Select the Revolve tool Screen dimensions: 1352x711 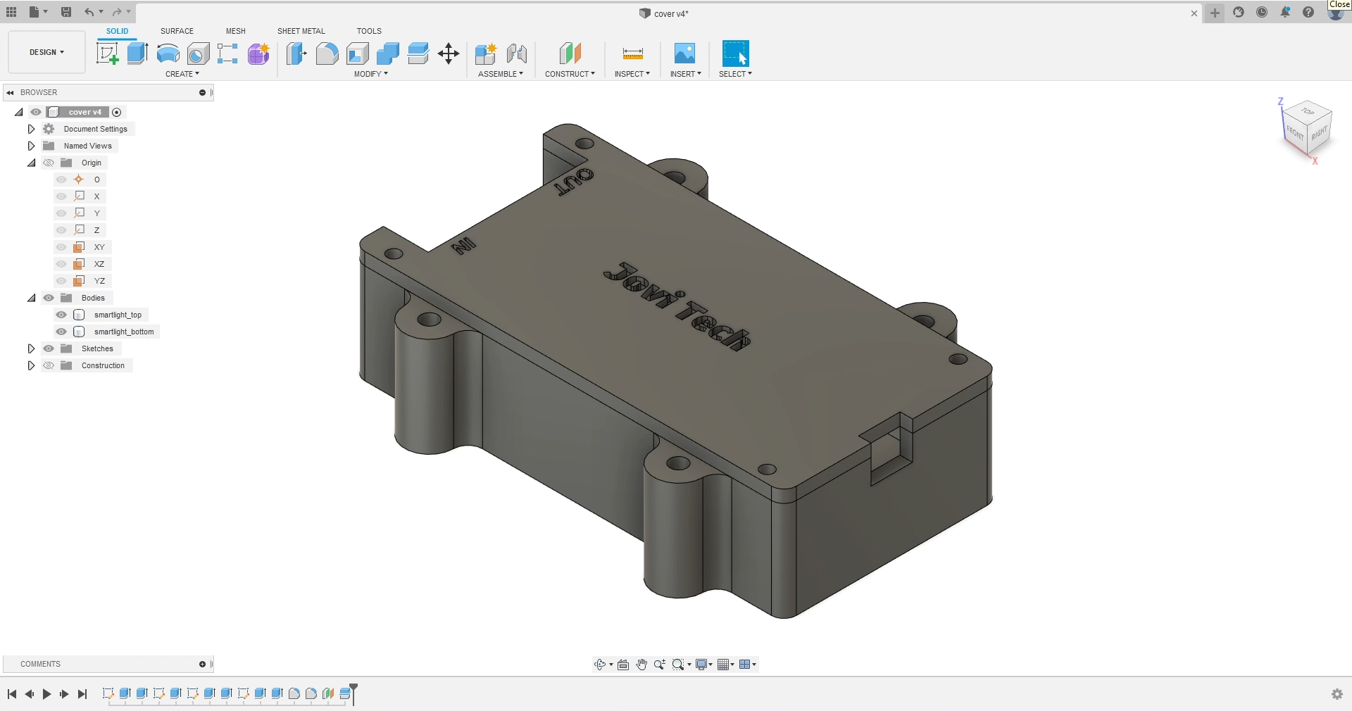coord(168,54)
